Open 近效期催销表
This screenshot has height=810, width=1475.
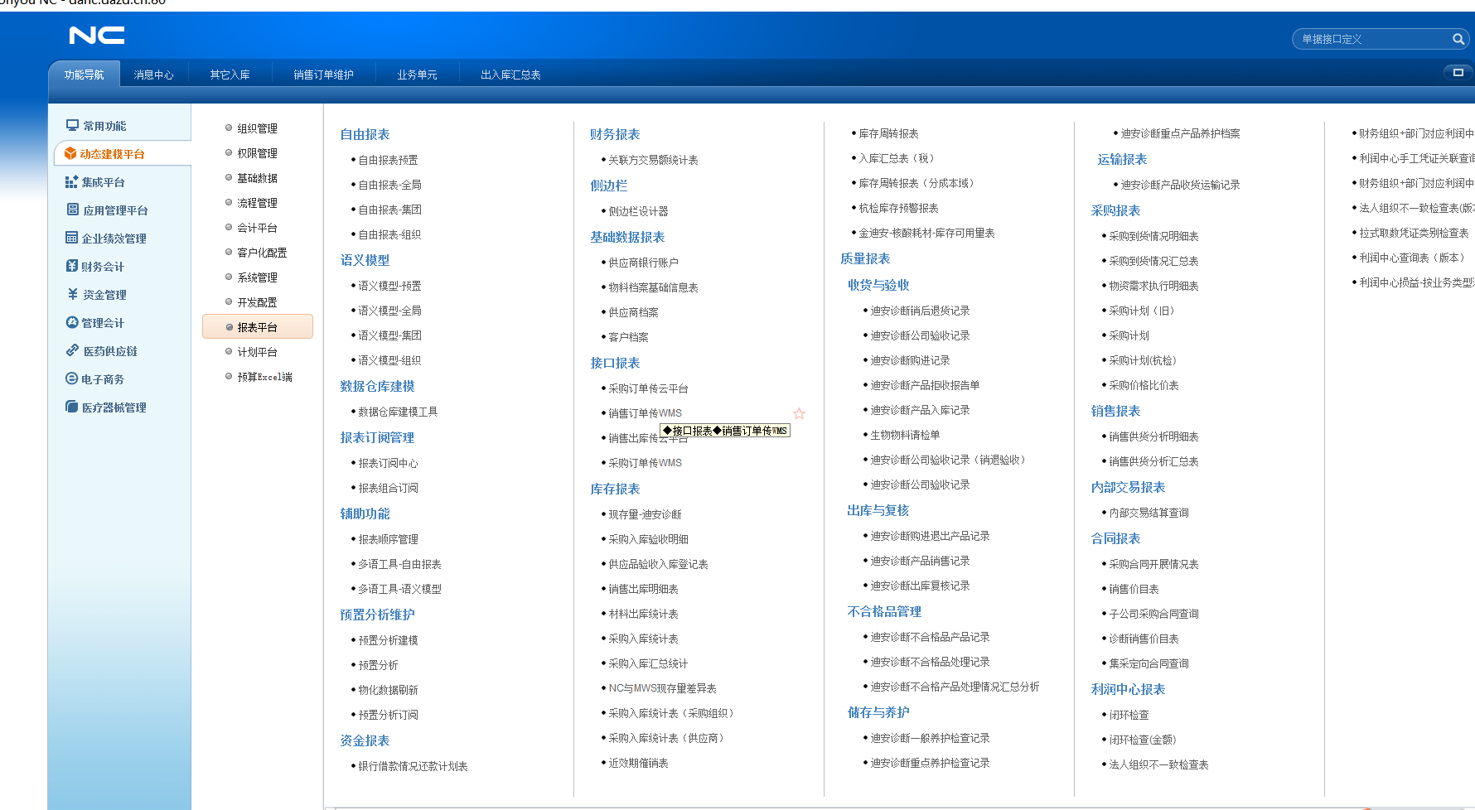(638, 763)
